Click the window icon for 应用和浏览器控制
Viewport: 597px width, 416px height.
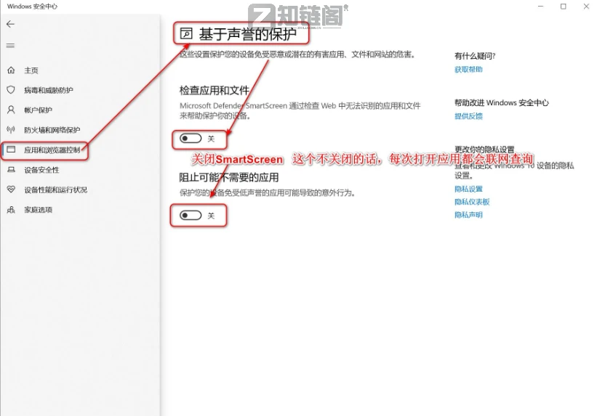[x=11, y=150]
